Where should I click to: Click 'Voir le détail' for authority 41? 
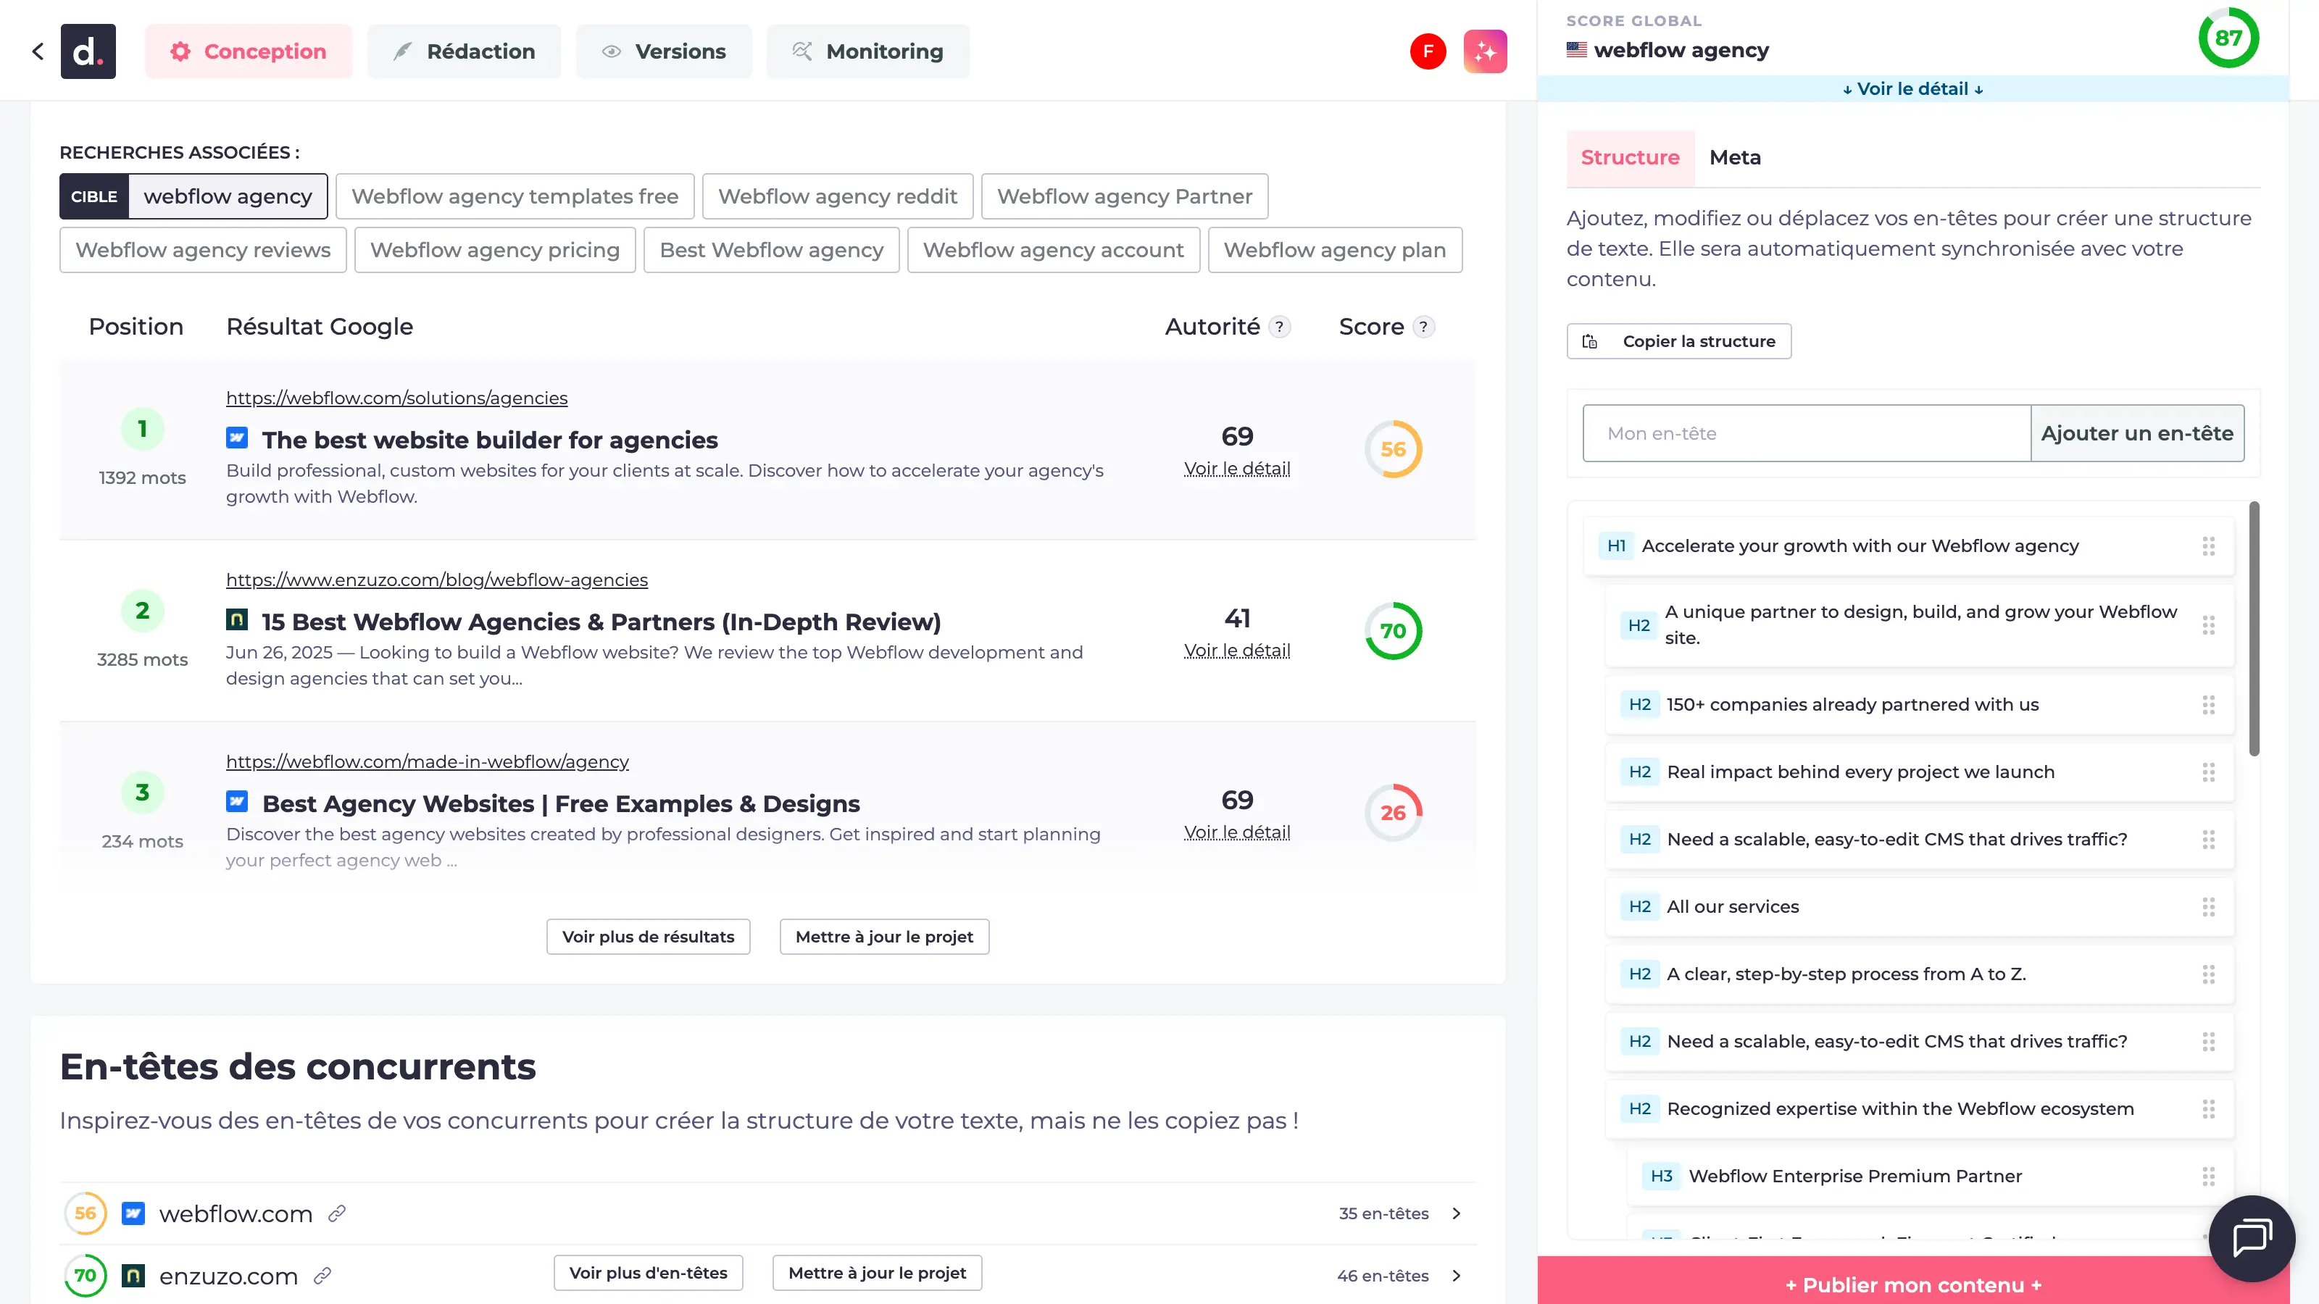pos(1237,651)
